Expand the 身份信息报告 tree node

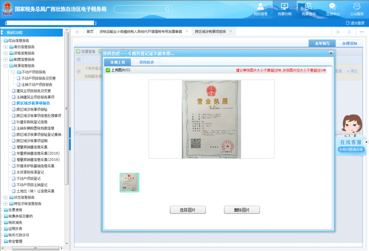[x=6, y=47]
